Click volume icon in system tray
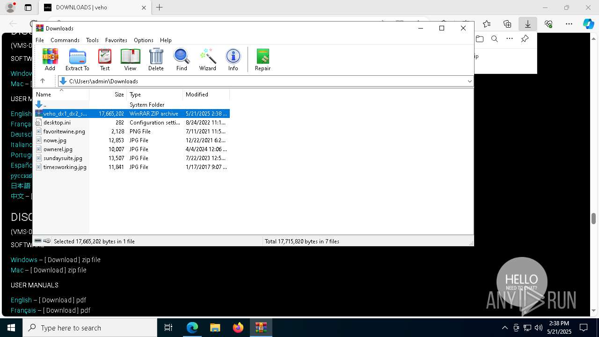599x337 pixels. (x=539, y=328)
